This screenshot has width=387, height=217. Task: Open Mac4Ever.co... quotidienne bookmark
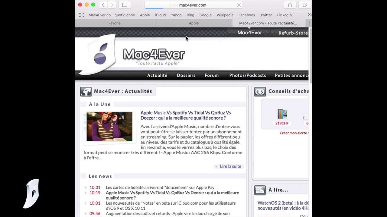point(112,15)
